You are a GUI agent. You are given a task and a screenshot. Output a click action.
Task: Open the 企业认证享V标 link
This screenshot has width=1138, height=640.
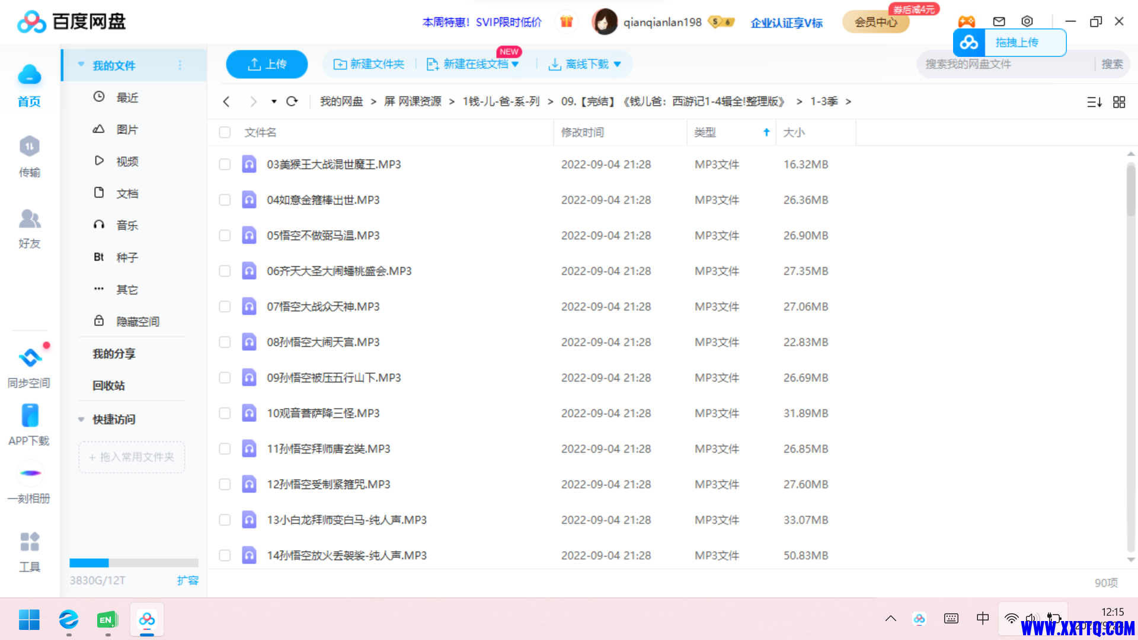point(787,23)
